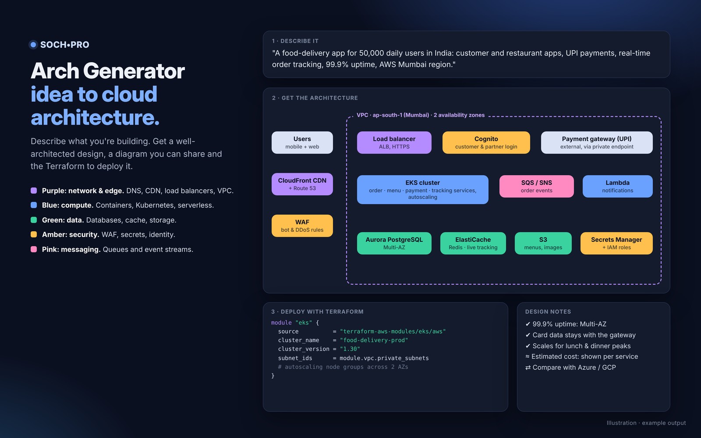Select the SQS / SNS order events node

537,186
